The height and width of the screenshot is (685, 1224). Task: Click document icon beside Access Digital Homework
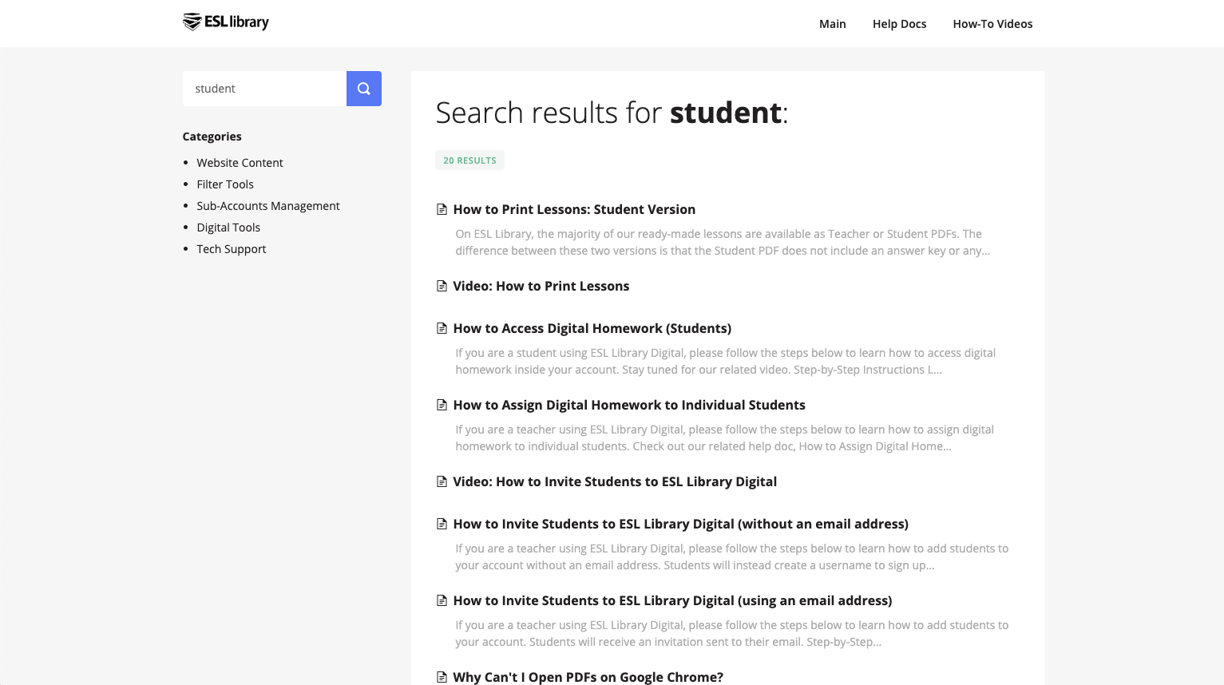tap(442, 328)
